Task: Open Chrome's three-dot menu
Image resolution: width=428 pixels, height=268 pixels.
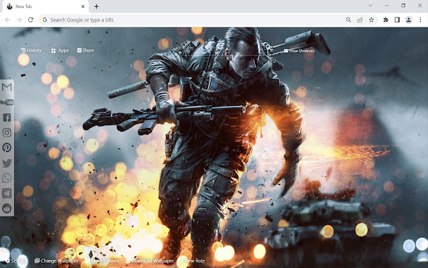Action: [420, 19]
